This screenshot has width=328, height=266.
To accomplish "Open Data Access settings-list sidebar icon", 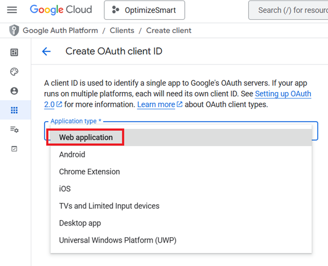I will point(14,130).
